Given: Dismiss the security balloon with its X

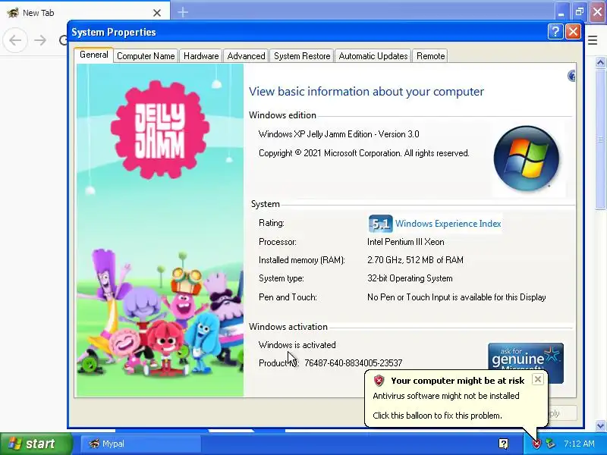Looking at the screenshot, I should coord(538,380).
